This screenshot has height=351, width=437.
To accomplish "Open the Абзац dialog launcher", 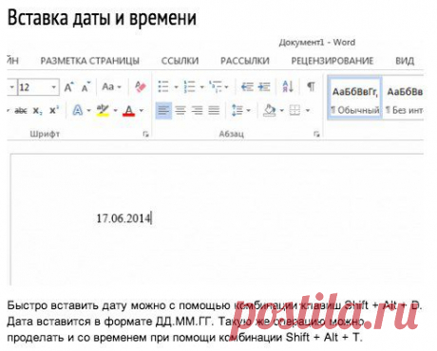I will coord(316,134).
